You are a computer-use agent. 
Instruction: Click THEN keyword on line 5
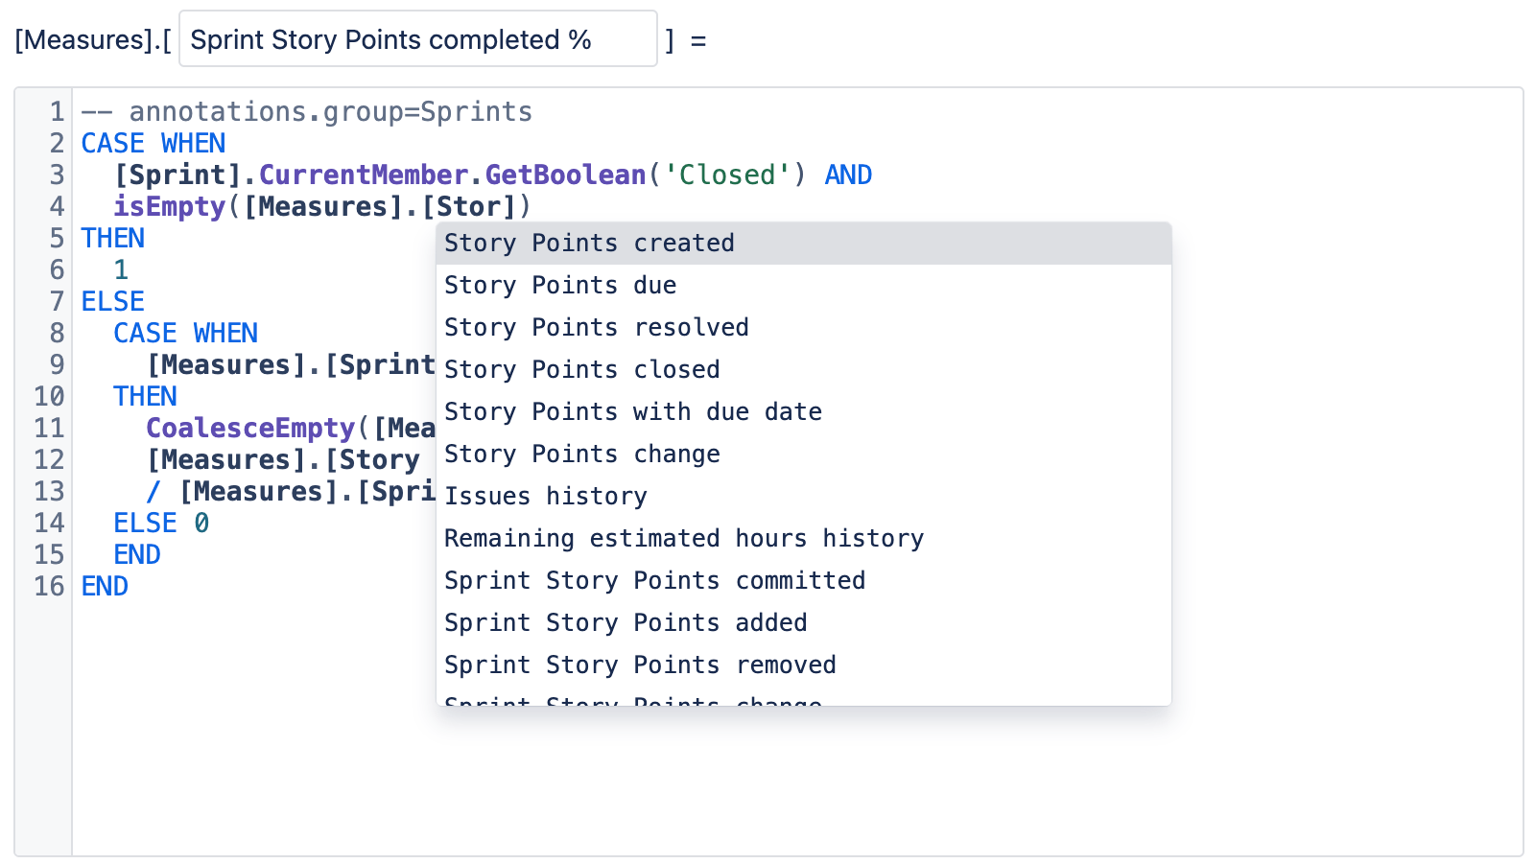tap(113, 239)
